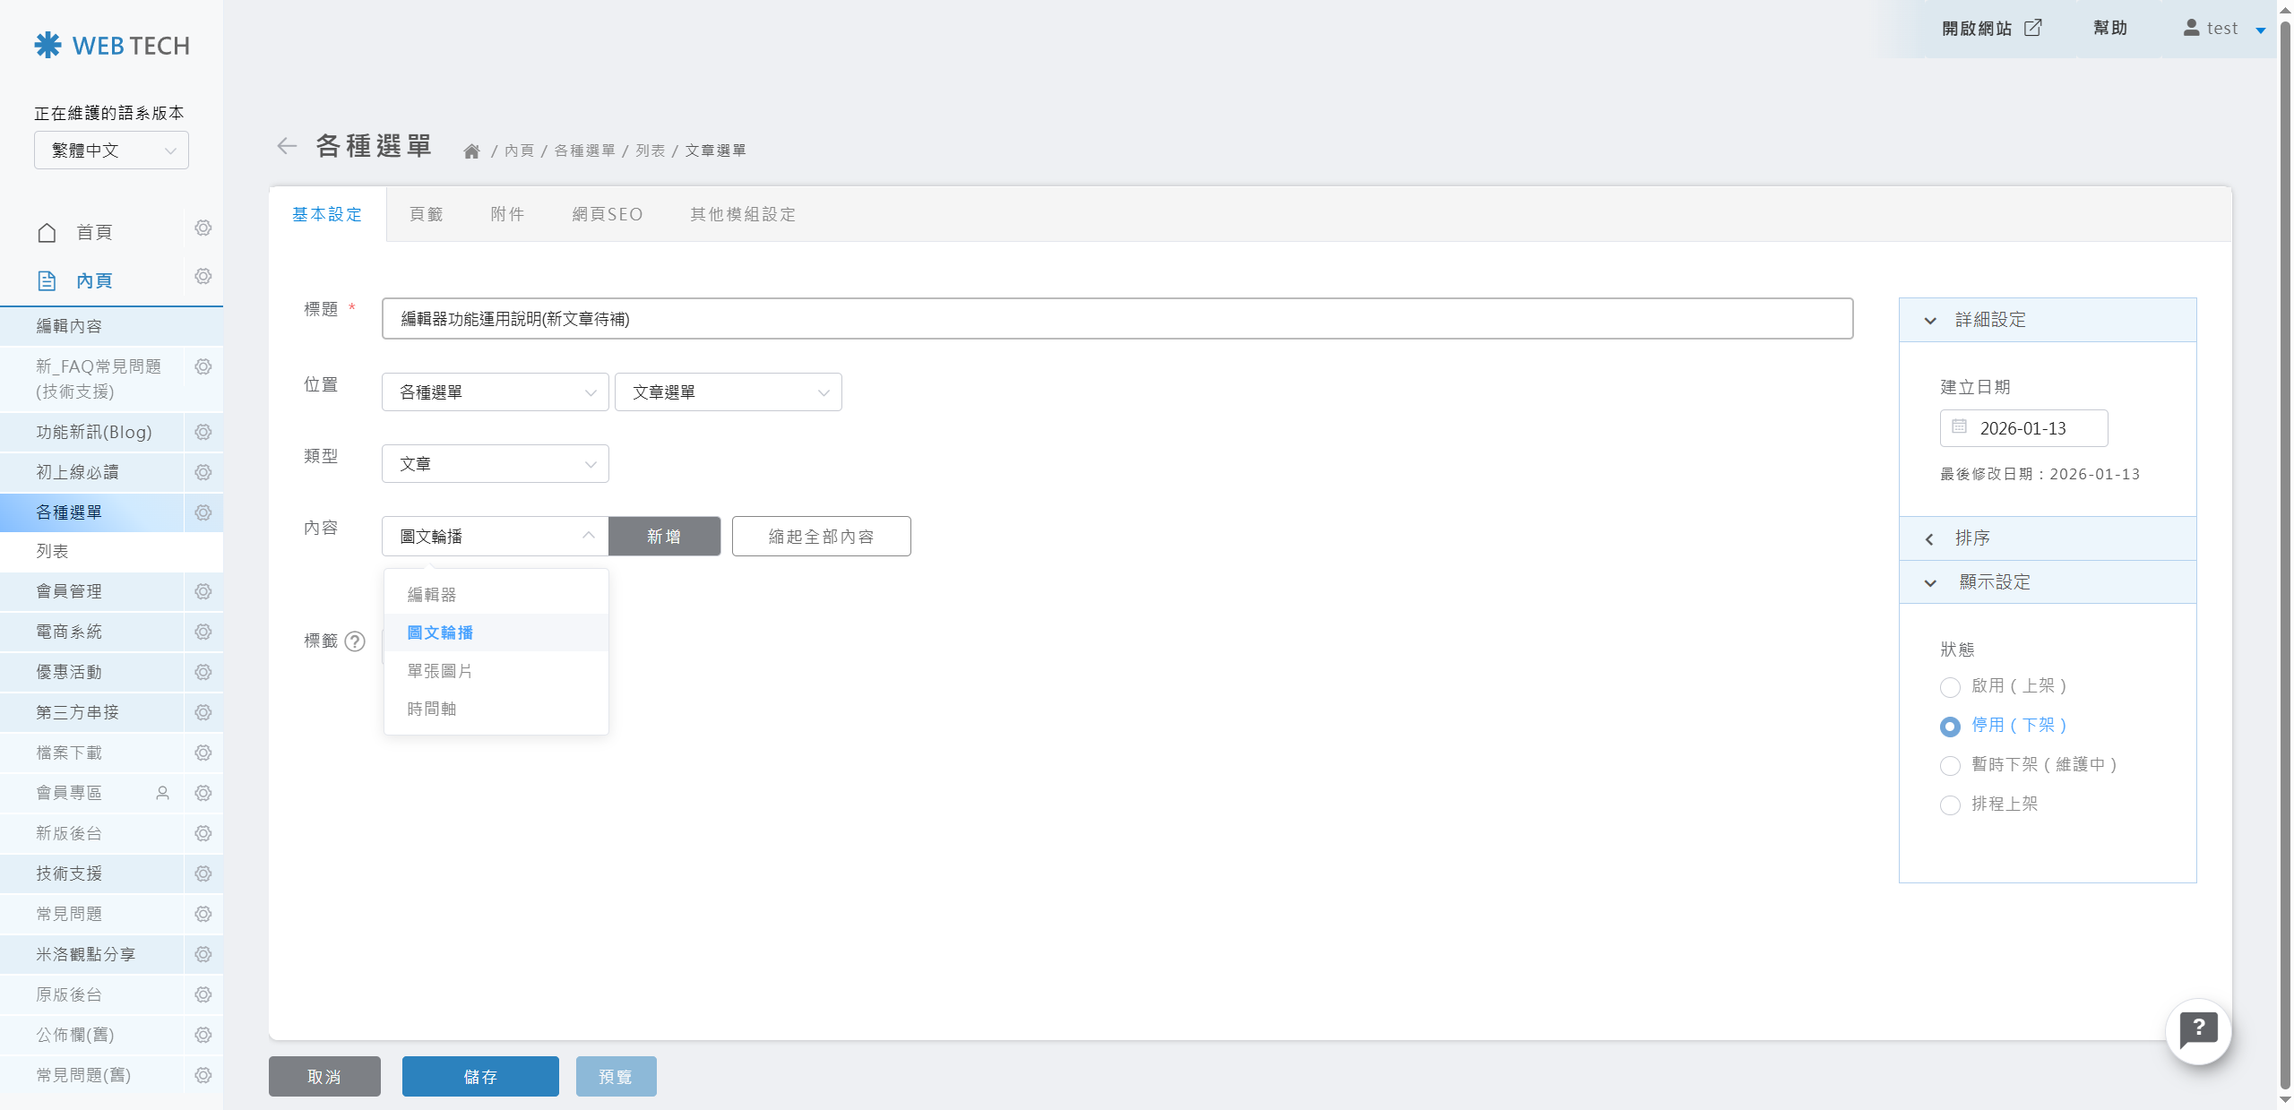Click the 縮起全部內容 button

[x=821, y=537]
